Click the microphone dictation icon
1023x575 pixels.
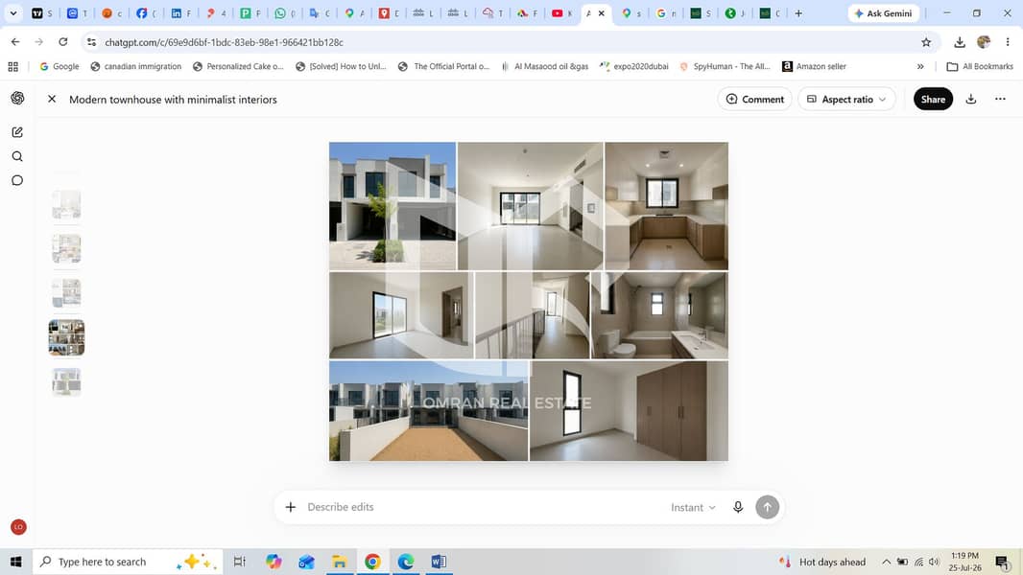[738, 507]
